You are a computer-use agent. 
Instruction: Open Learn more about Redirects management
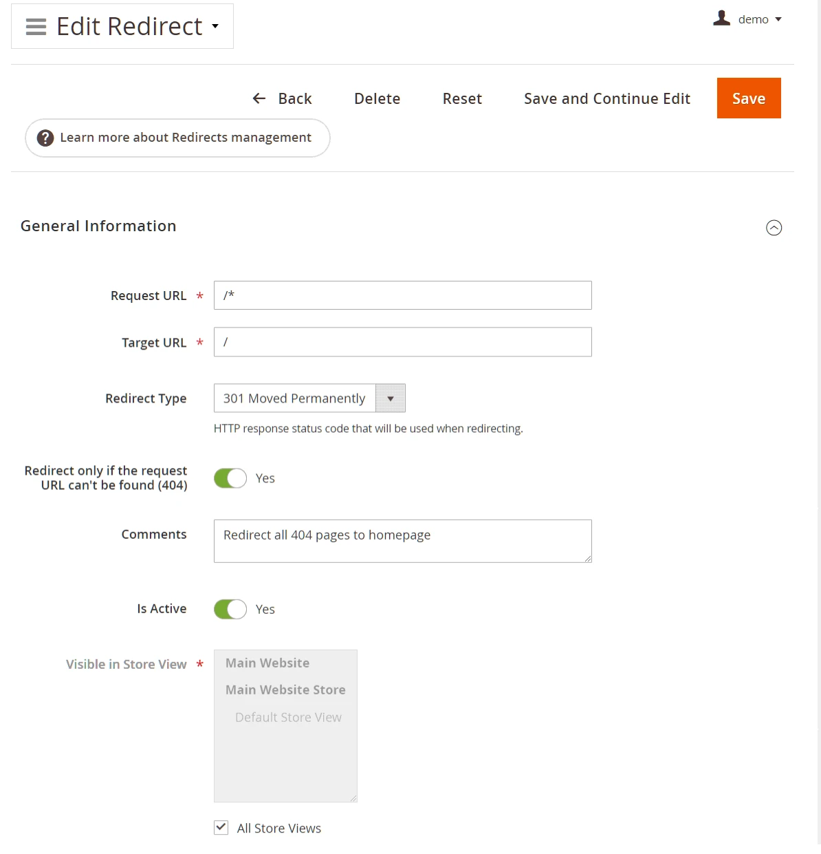pos(186,138)
